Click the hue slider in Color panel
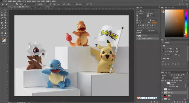The width and height of the screenshot is (189, 103). click(186, 23)
